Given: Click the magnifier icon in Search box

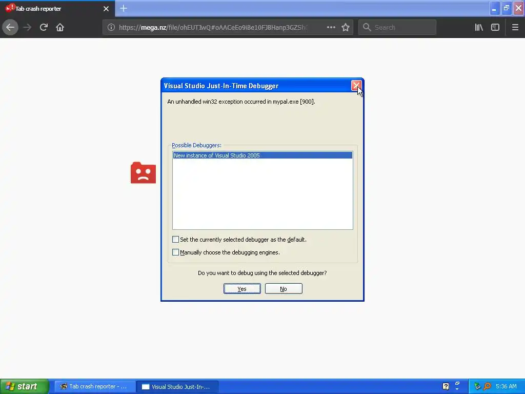Looking at the screenshot, I should [x=367, y=27].
